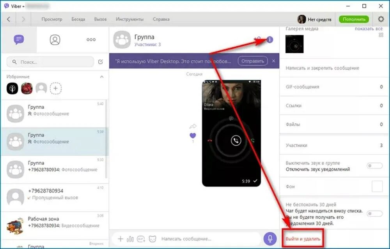This screenshot has width=390, height=249.
Task: Click the green Пополнить button
Action: coord(354,19)
